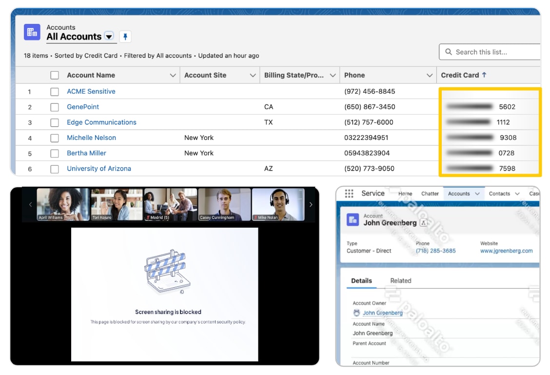The image size is (550, 375).
Task: Open the GenePoint account link
Action: pos(83,107)
